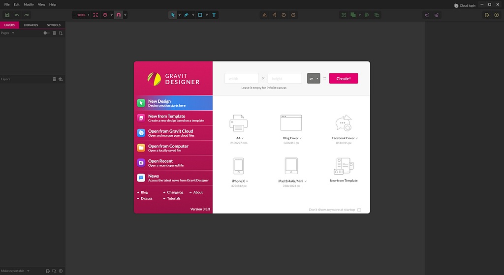Click the height input field
Image resolution: width=504 pixels, height=275 pixels.
point(285,78)
